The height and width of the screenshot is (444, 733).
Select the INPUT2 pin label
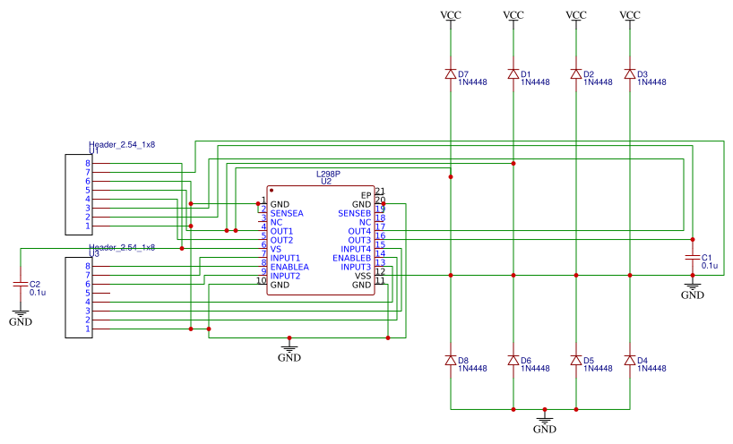coord(285,276)
